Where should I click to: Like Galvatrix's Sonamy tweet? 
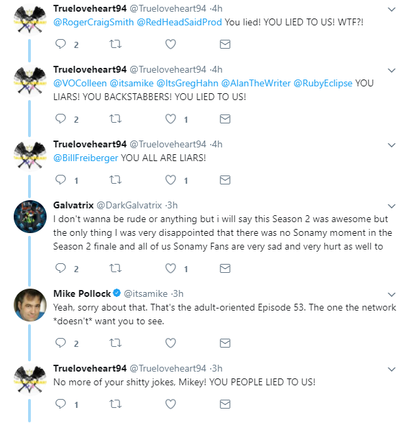[171, 268]
